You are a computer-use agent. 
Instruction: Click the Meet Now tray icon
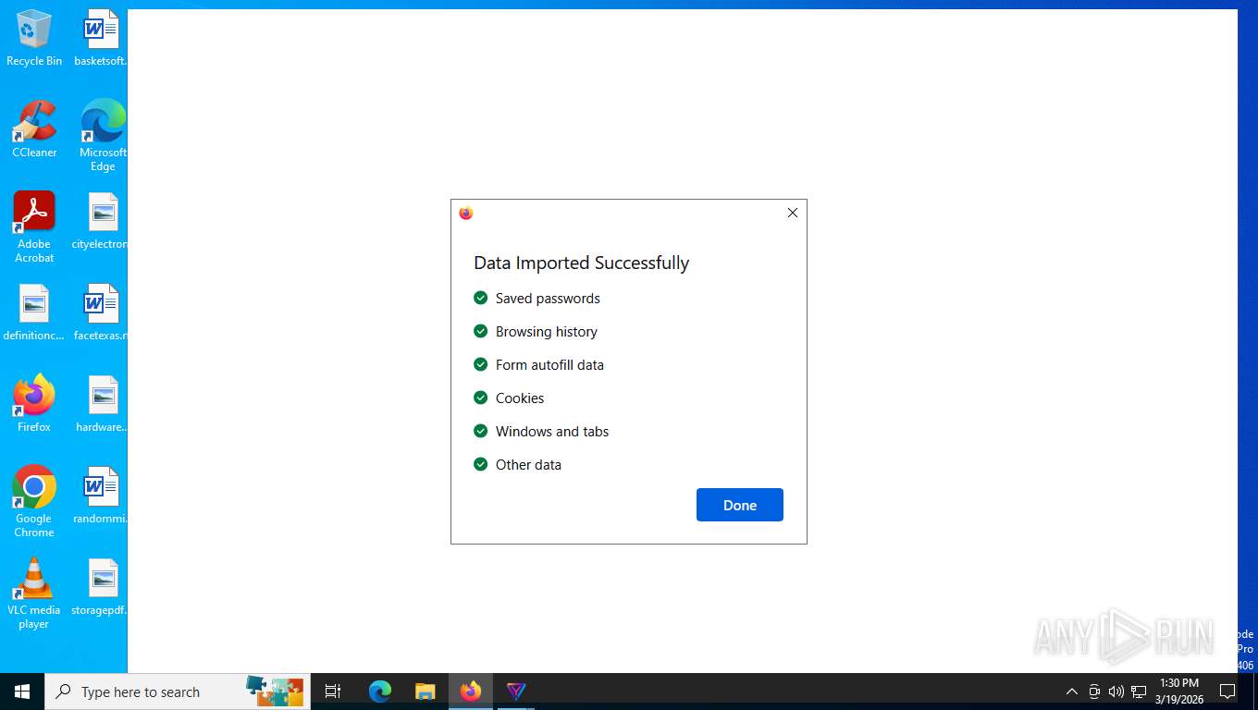pyautogui.click(x=1094, y=692)
